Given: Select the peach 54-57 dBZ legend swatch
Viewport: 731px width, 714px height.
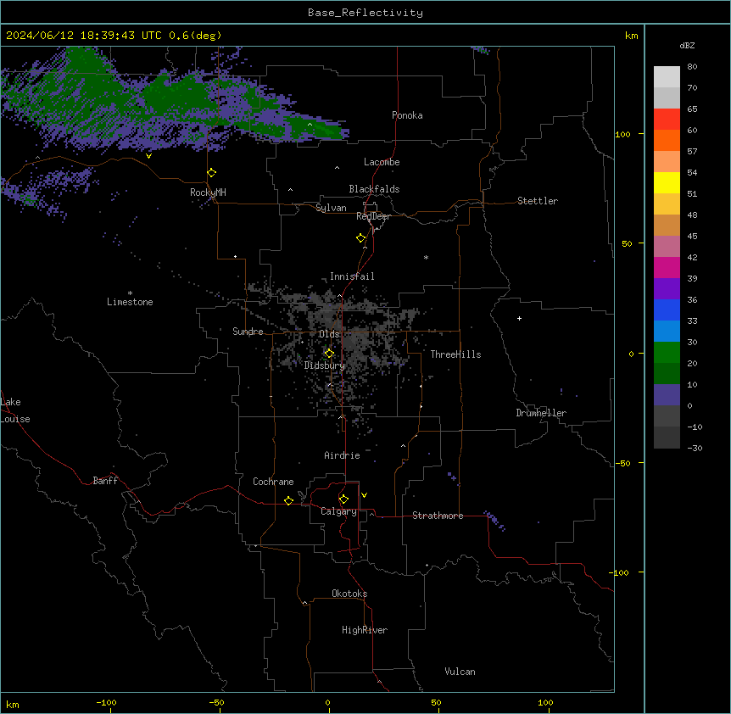Looking at the screenshot, I should point(667,162).
